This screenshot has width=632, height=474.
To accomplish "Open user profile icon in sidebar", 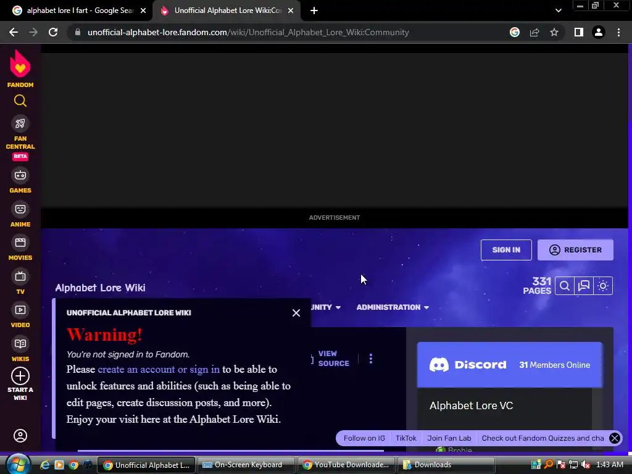I will point(20,436).
